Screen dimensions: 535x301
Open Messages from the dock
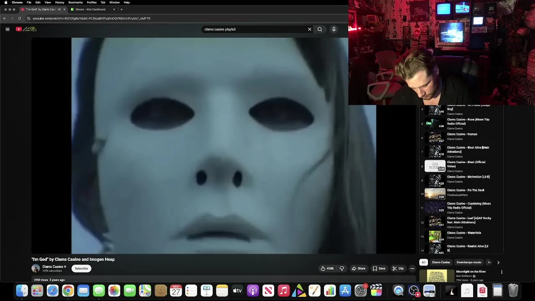click(x=99, y=290)
